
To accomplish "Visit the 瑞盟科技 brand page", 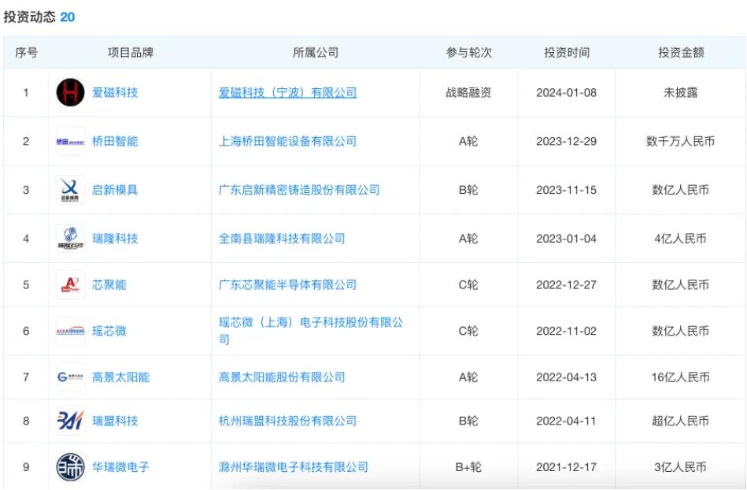I will click(115, 421).
